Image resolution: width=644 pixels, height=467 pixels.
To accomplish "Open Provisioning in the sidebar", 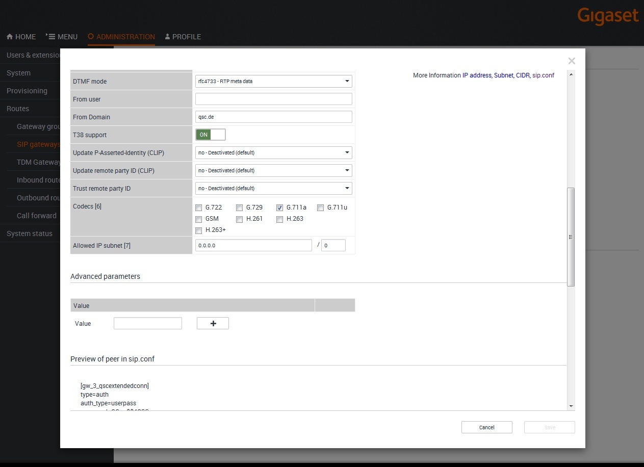I will click(27, 91).
